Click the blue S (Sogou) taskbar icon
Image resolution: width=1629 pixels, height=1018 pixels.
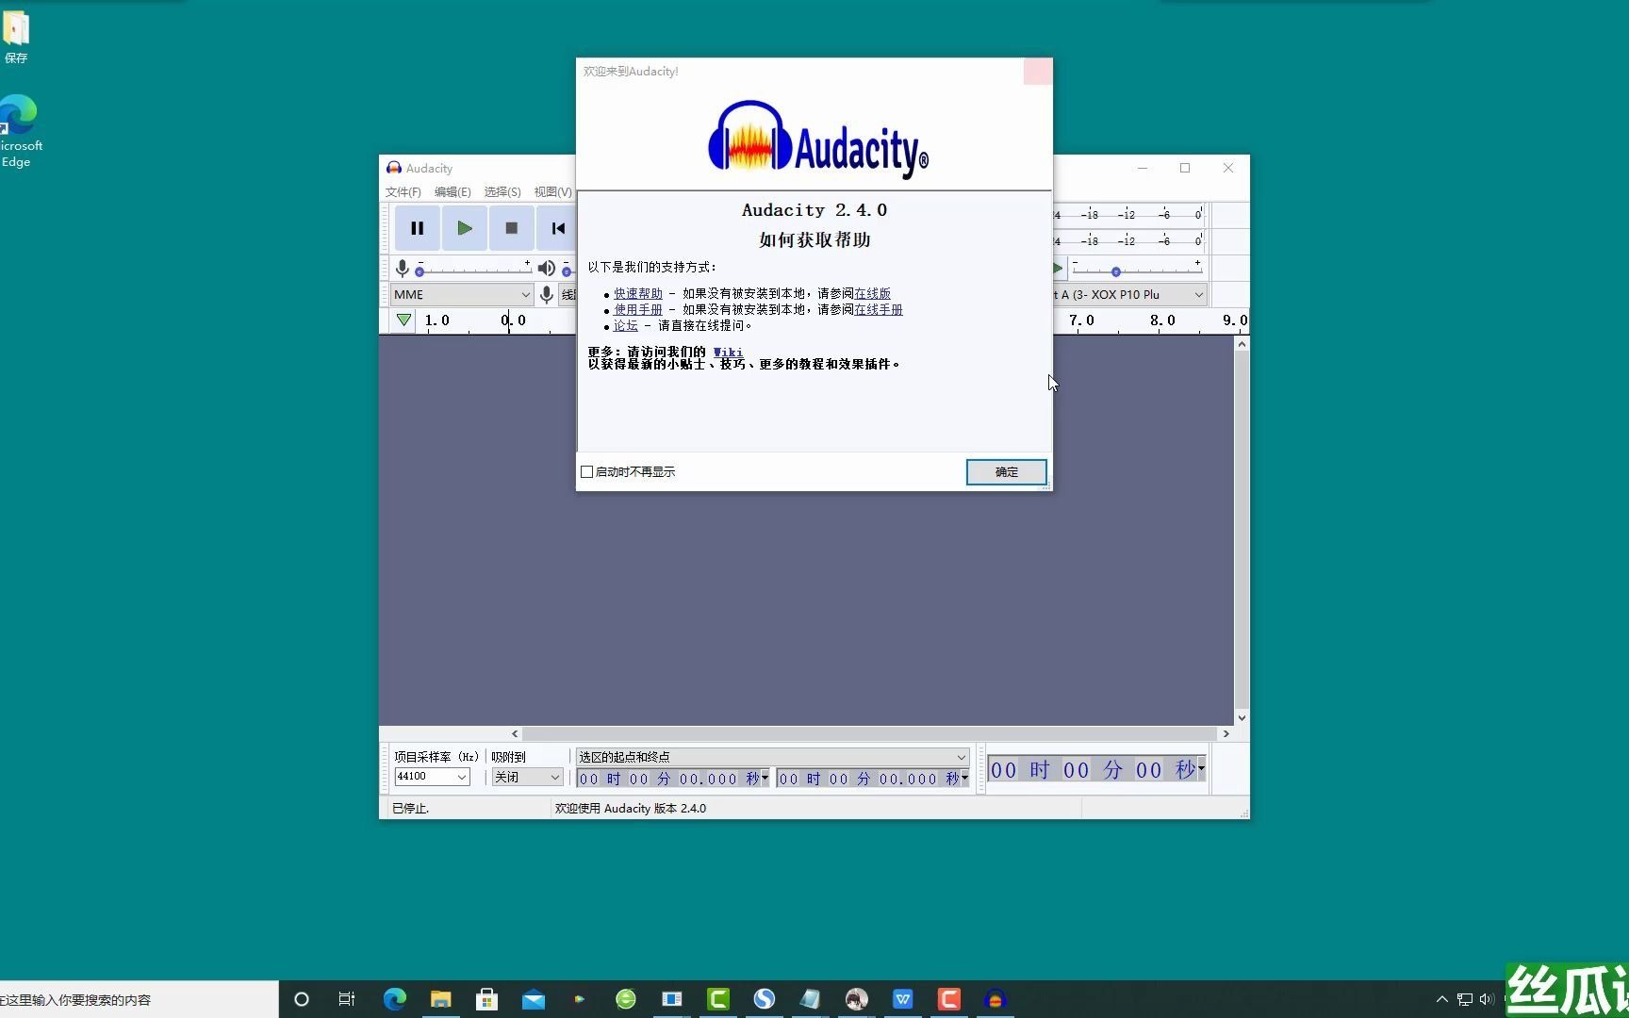pyautogui.click(x=764, y=999)
